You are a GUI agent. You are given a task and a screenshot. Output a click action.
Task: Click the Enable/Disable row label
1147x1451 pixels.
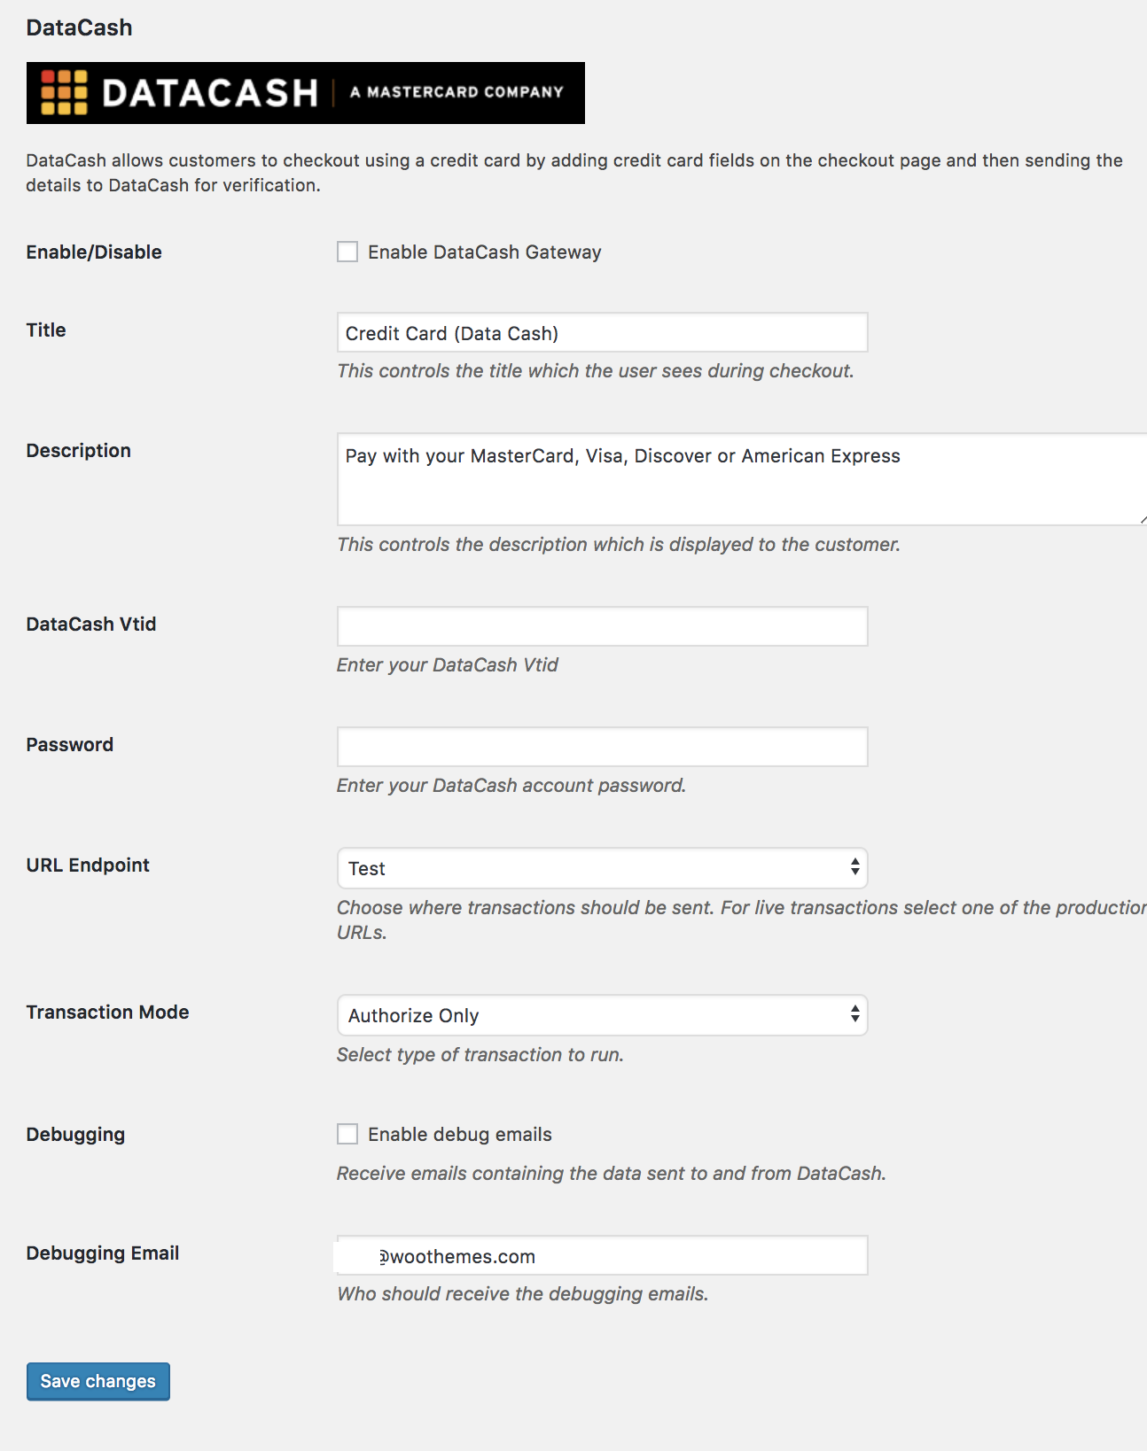click(x=94, y=252)
